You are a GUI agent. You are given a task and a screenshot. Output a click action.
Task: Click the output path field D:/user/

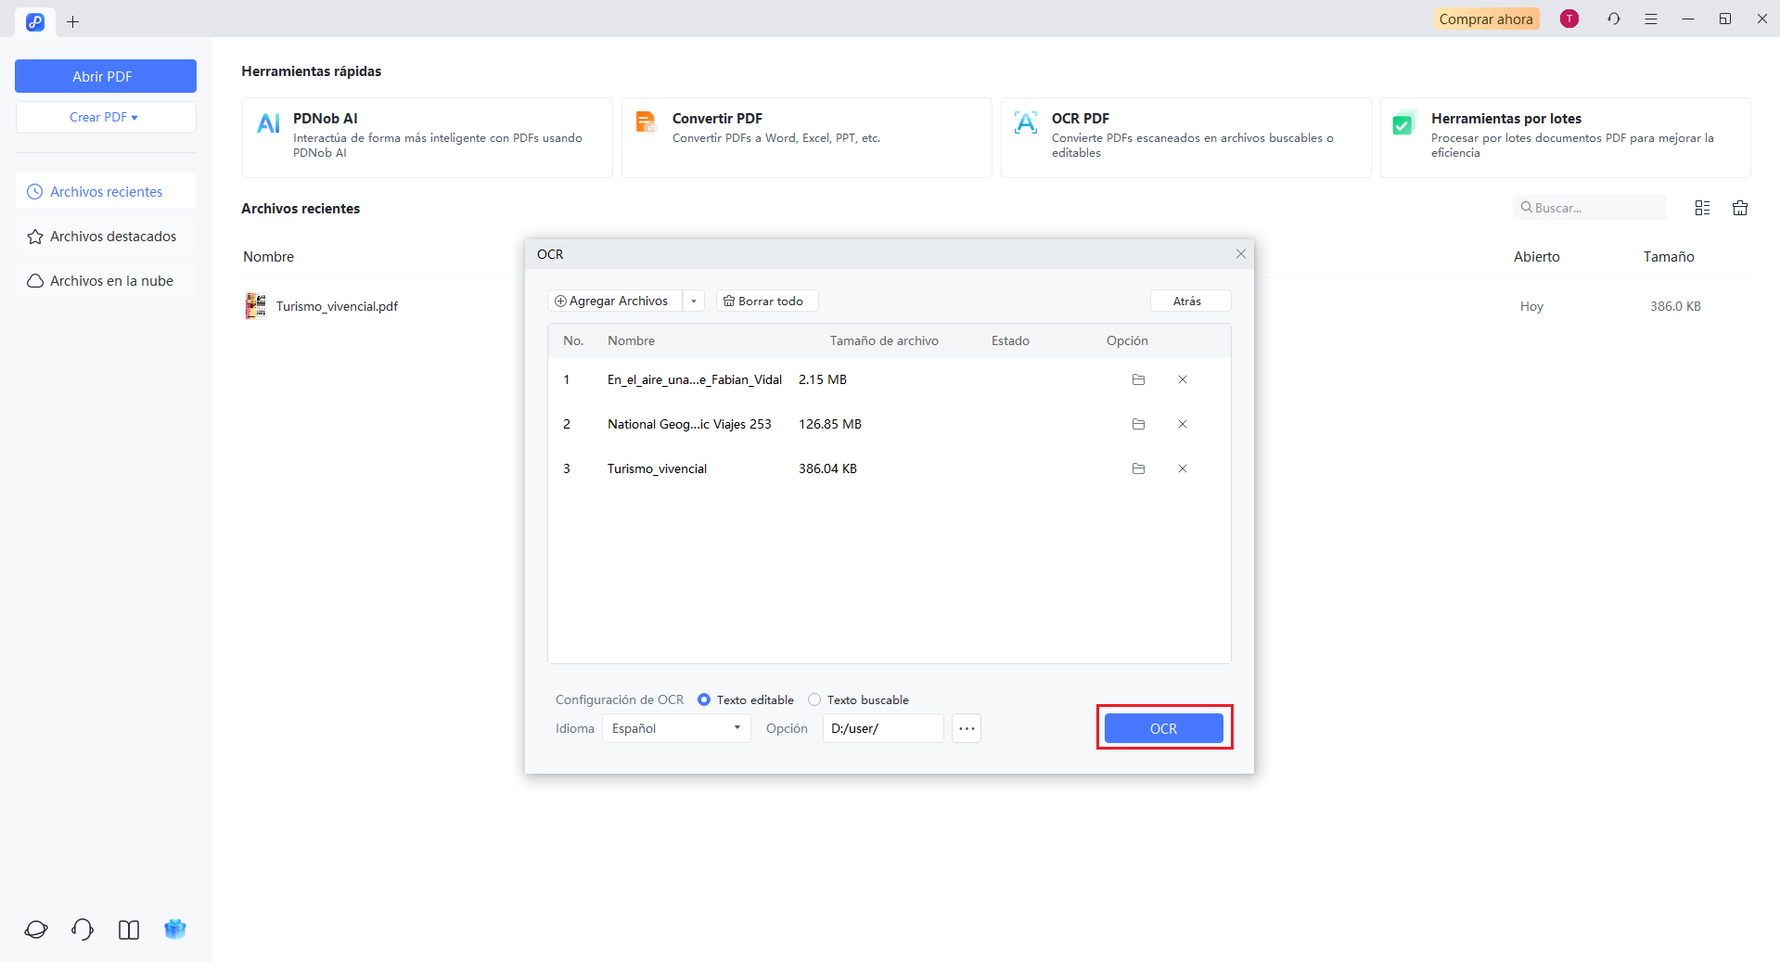coord(882,728)
